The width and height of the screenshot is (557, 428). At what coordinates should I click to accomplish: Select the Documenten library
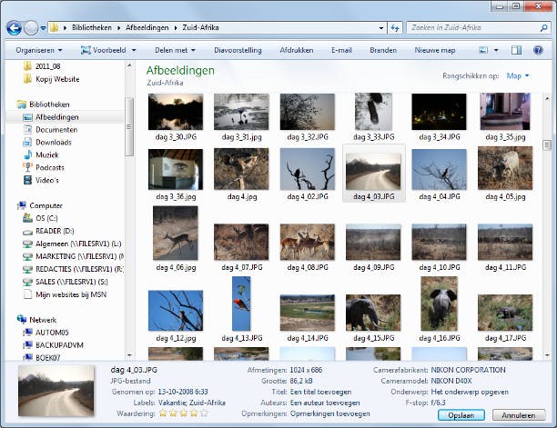[x=56, y=130]
